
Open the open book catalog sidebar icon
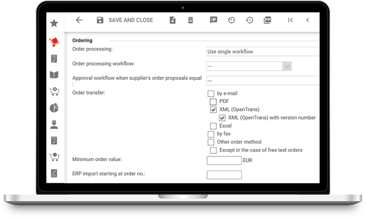coord(54,75)
